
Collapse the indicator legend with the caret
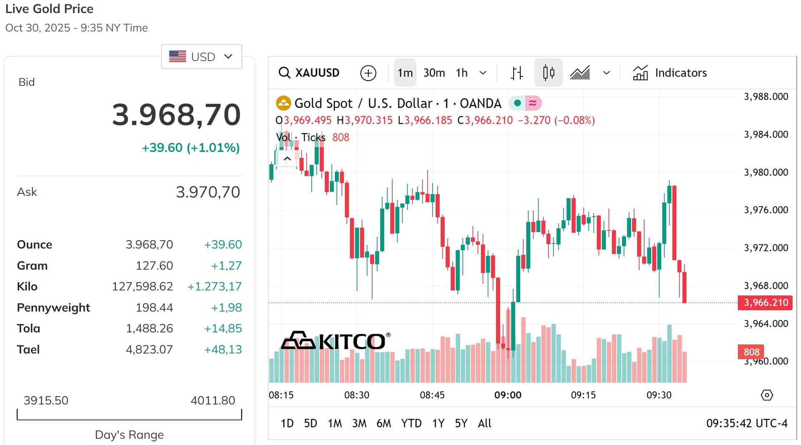click(x=287, y=159)
